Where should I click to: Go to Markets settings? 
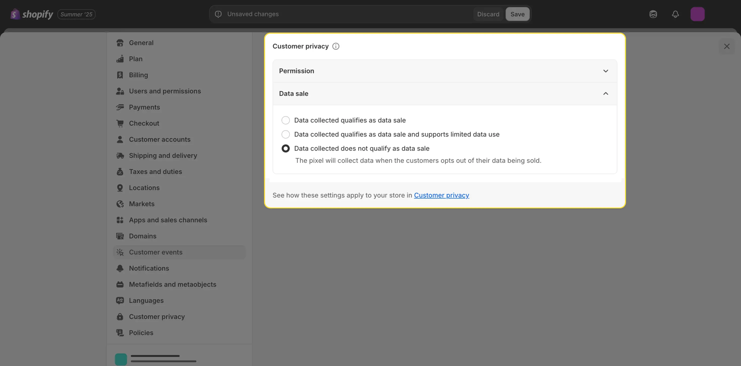click(179, 204)
